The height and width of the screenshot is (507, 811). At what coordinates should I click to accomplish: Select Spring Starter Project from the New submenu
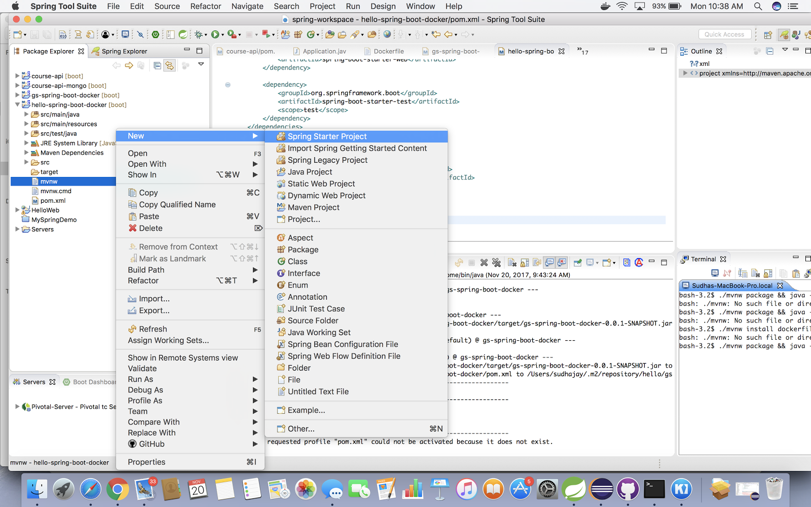pos(327,136)
